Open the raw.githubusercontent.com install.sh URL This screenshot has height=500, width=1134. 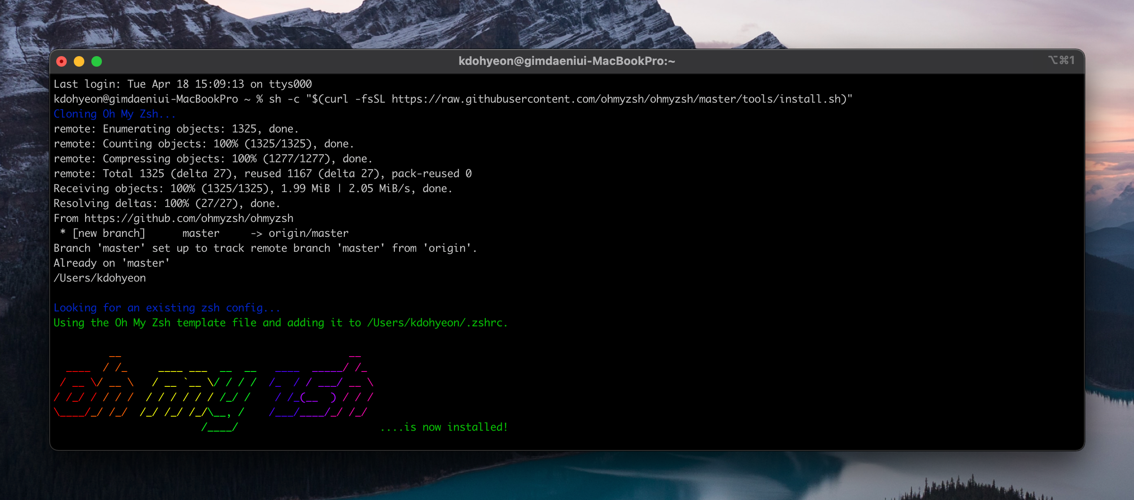[616, 100]
